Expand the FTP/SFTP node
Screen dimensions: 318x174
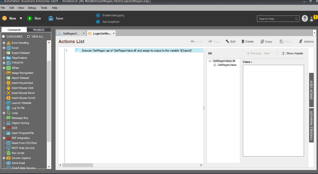[x=4, y=63]
